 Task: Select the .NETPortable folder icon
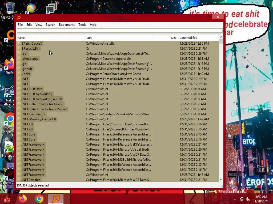click(19, 180)
